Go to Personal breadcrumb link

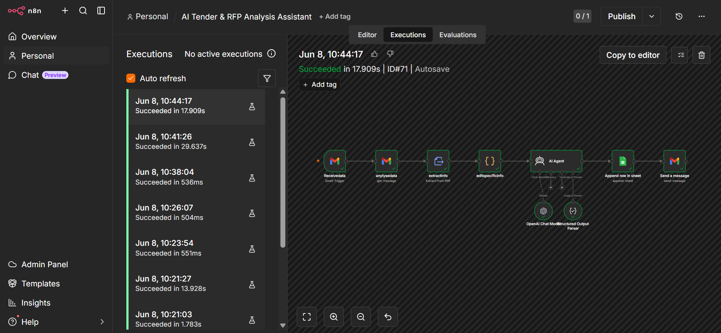click(x=148, y=17)
